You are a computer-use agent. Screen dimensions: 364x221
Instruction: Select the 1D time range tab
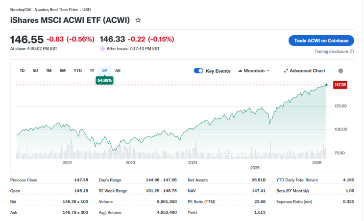(22, 70)
